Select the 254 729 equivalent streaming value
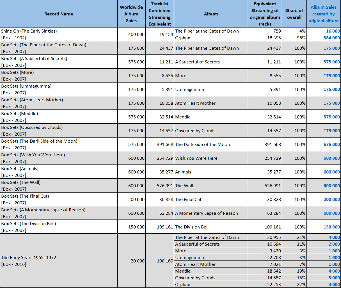 pos(265,158)
